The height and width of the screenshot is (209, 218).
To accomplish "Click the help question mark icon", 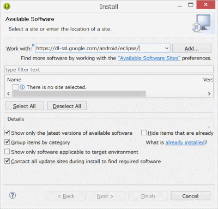I will 13,195.
